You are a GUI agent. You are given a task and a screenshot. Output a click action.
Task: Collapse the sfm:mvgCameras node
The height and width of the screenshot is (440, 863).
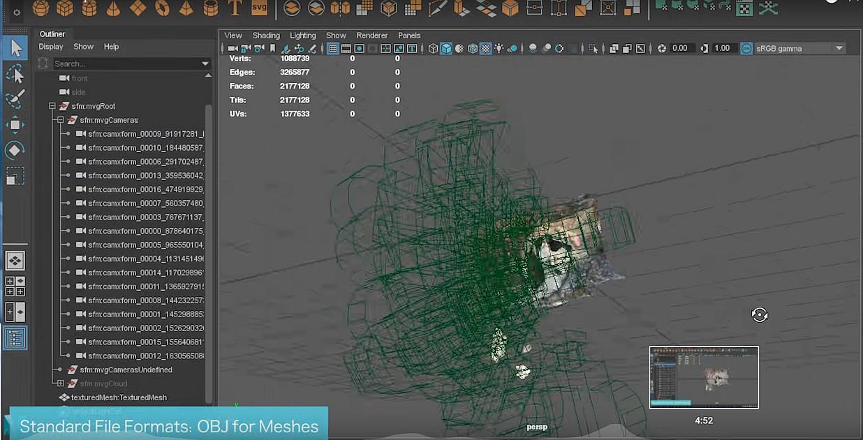[60, 120]
